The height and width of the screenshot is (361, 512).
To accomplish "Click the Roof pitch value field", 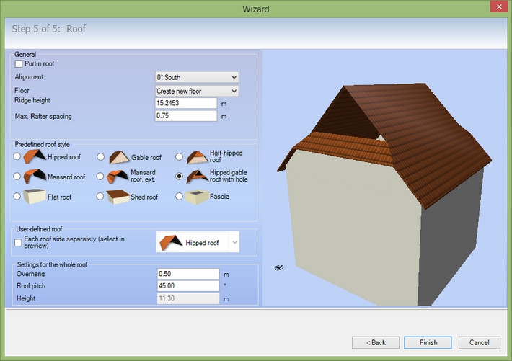I will pyautogui.click(x=188, y=286).
